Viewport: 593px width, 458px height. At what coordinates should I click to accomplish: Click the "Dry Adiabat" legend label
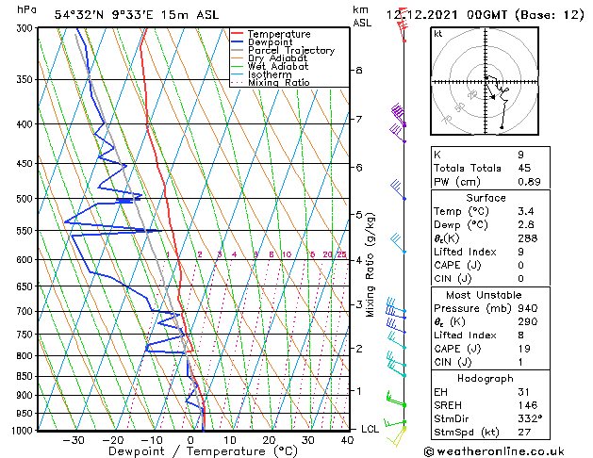[x=277, y=58]
